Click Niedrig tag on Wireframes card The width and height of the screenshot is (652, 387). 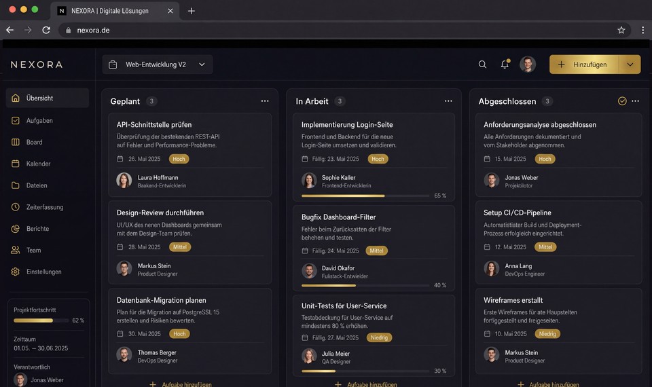(547, 334)
